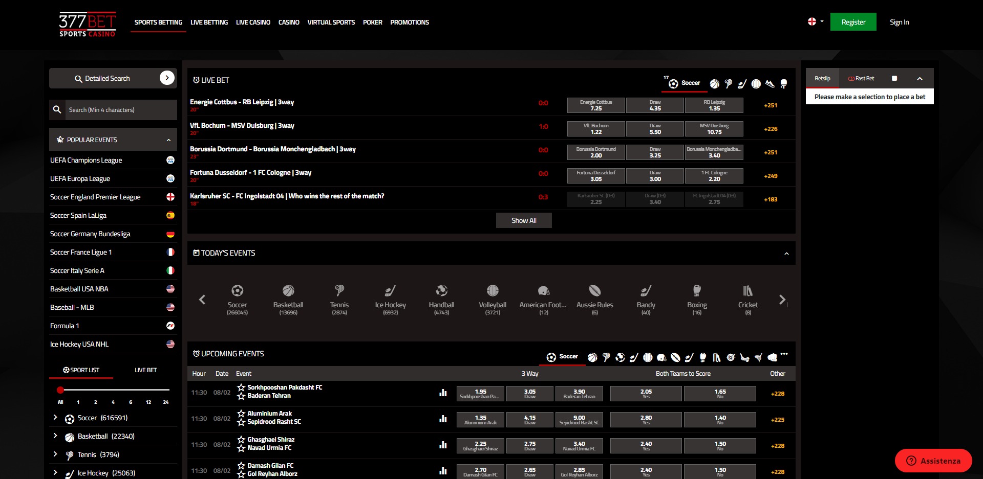Collapse the Betslip panel
The width and height of the screenshot is (983, 479).
[920, 79]
